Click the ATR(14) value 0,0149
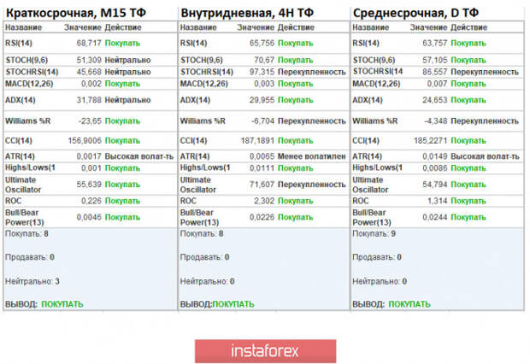 coord(434,156)
